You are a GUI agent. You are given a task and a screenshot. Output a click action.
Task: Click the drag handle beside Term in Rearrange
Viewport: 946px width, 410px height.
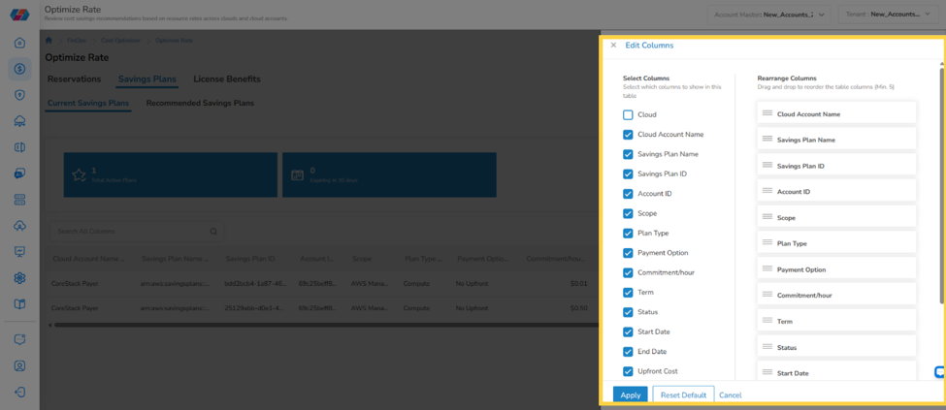(767, 320)
